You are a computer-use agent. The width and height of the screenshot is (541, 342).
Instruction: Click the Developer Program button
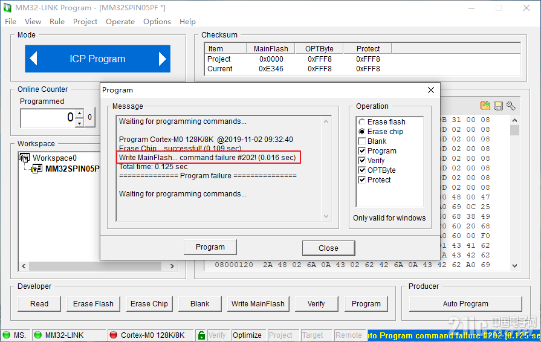(366, 304)
